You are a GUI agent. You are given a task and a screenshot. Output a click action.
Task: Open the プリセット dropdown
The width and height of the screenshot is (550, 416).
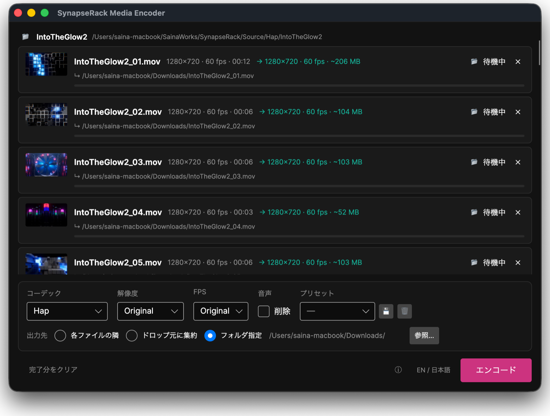pyautogui.click(x=337, y=311)
